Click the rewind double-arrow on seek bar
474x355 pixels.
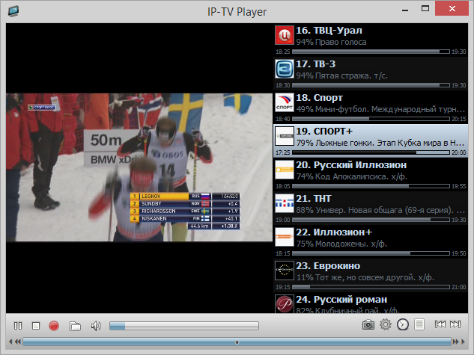(18, 342)
